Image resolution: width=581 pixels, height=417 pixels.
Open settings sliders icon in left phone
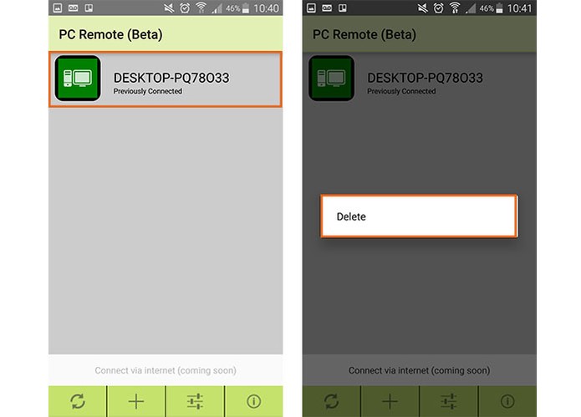point(195,401)
